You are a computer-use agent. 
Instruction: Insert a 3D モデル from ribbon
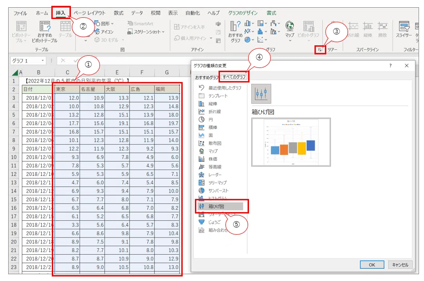pos(106,40)
